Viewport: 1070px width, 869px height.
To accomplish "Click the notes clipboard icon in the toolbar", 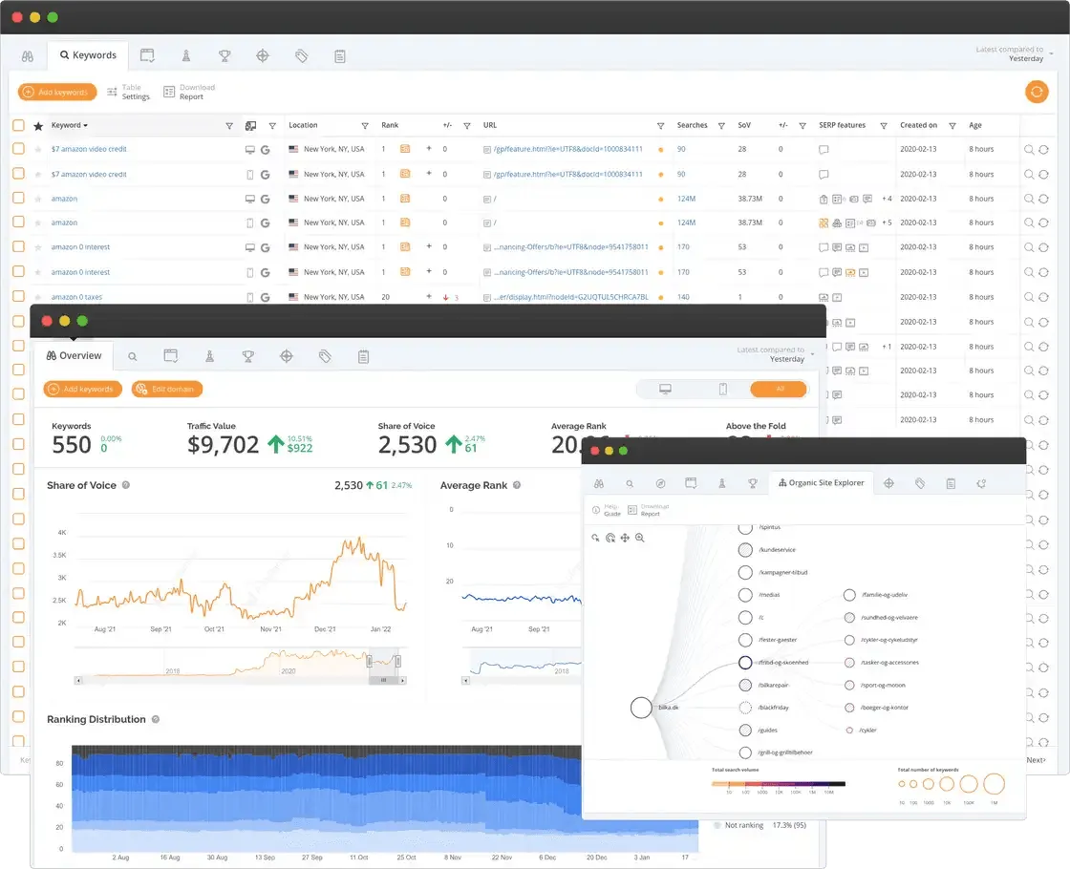I will click(x=340, y=55).
